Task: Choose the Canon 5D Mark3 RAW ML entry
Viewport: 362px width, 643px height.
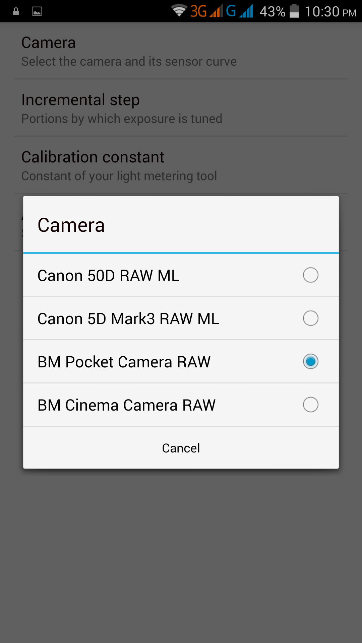Action: click(181, 318)
